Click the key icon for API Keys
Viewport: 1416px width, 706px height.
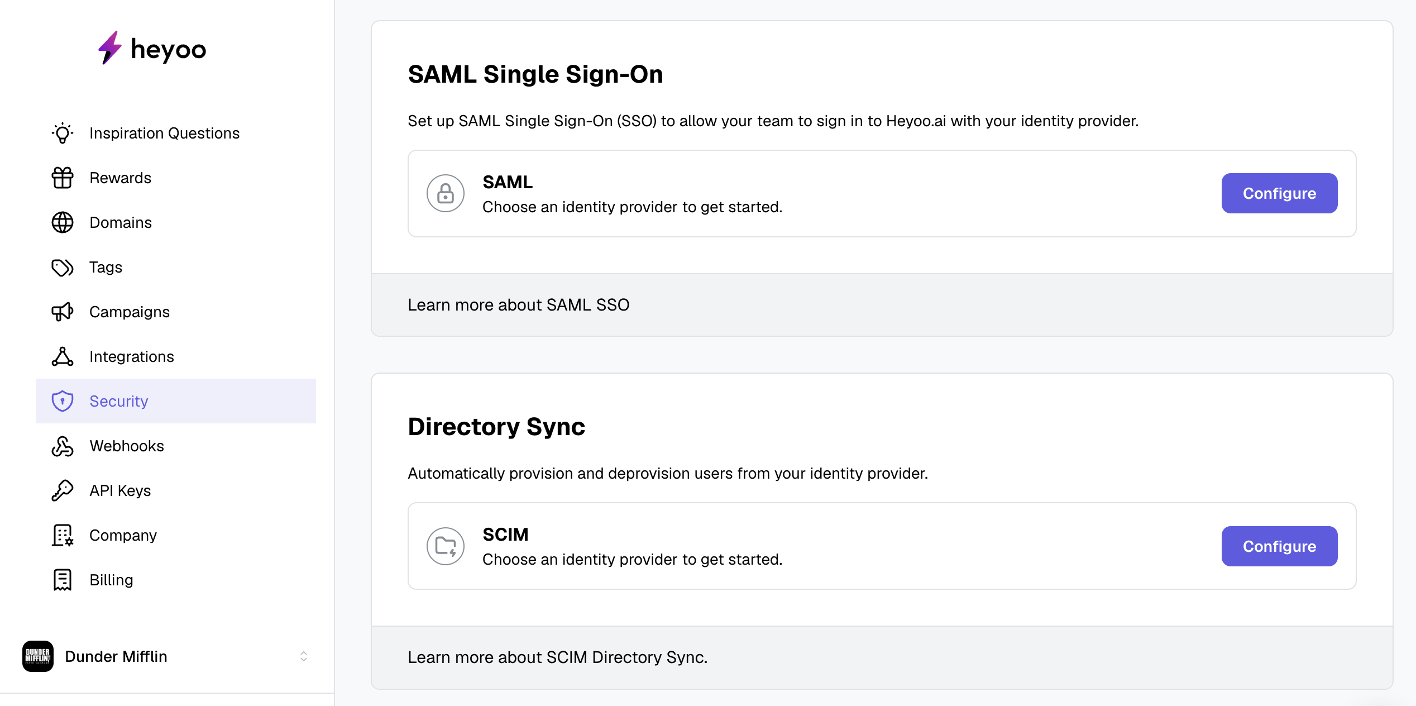(63, 490)
